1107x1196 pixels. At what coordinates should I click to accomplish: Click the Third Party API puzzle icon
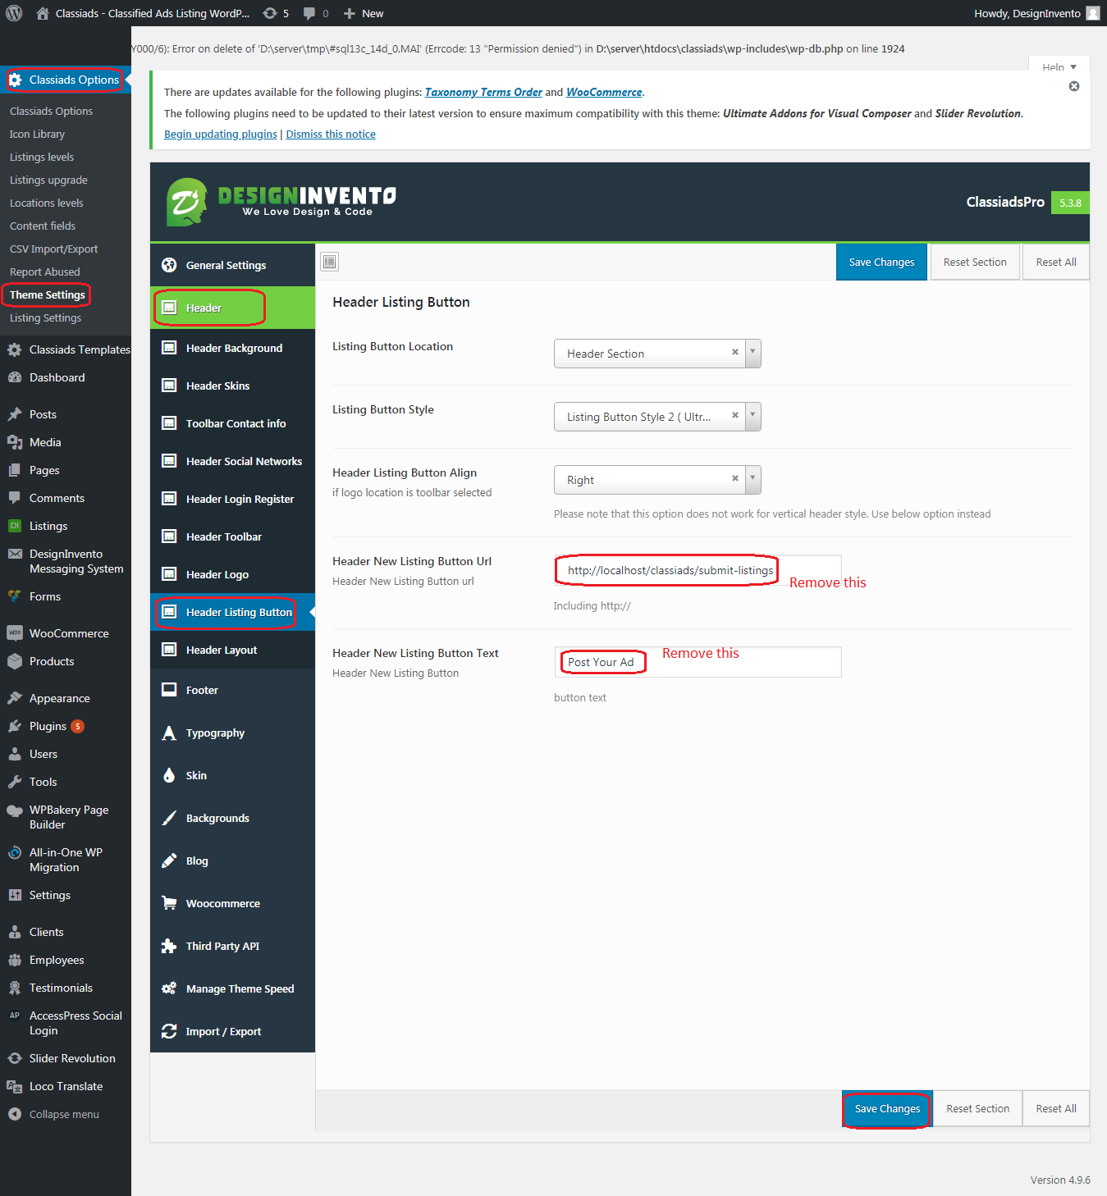(x=169, y=946)
